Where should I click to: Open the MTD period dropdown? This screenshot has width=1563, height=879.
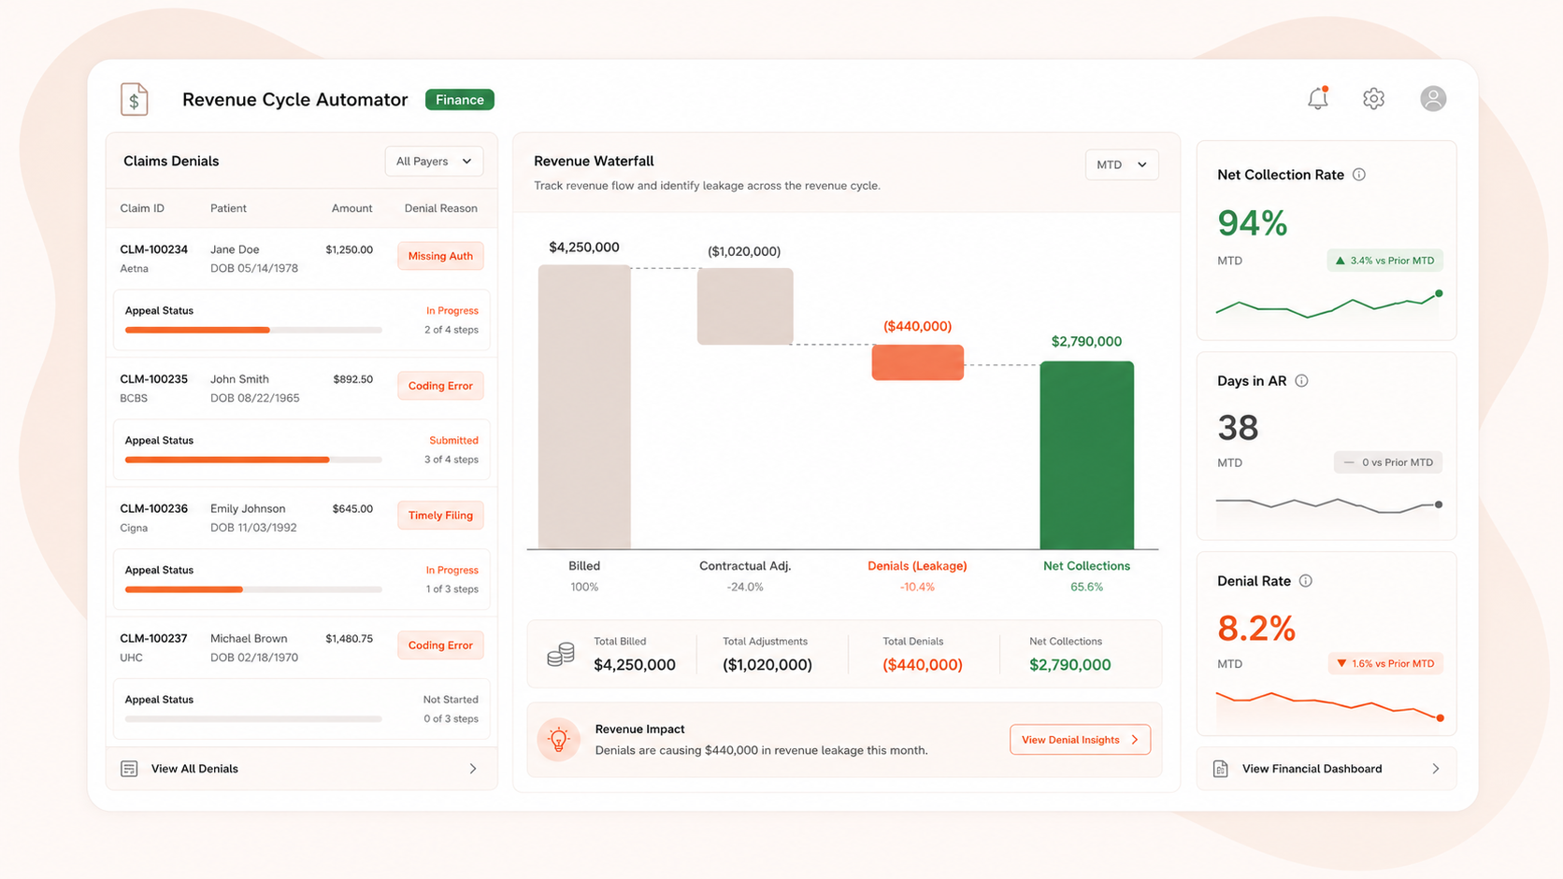pyautogui.click(x=1122, y=165)
